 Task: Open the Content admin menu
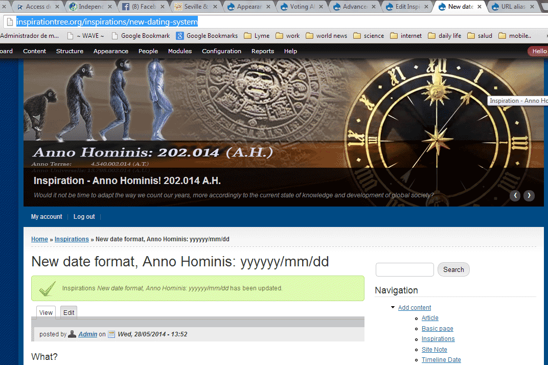click(34, 51)
